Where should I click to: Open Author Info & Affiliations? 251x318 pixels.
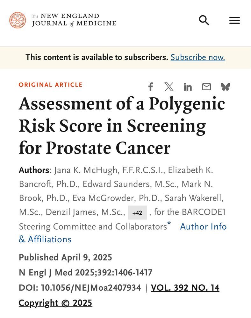123,233
